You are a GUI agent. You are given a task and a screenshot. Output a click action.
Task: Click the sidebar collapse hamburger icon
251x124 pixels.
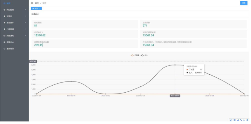coord(32,3)
